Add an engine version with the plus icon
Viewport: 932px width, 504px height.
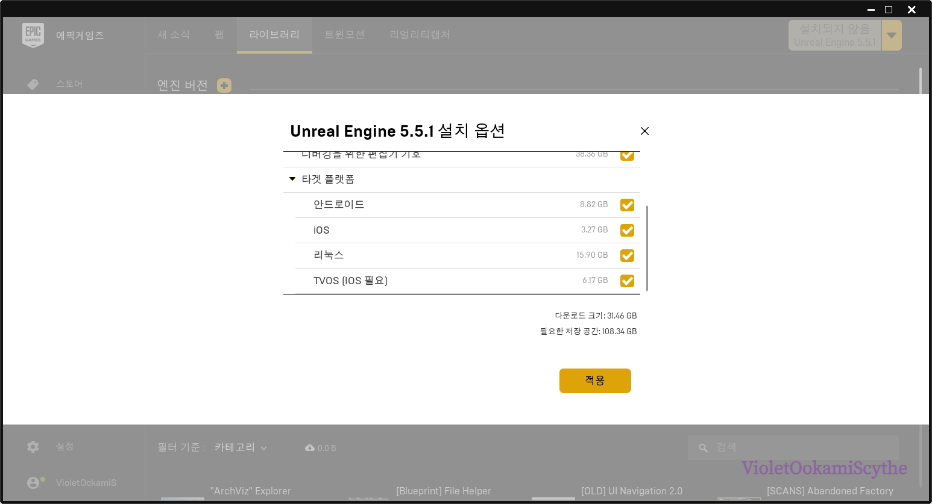[224, 86]
